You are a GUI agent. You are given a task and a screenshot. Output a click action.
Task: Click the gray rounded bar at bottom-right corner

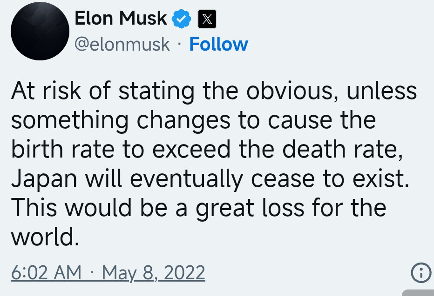[x=418, y=293]
